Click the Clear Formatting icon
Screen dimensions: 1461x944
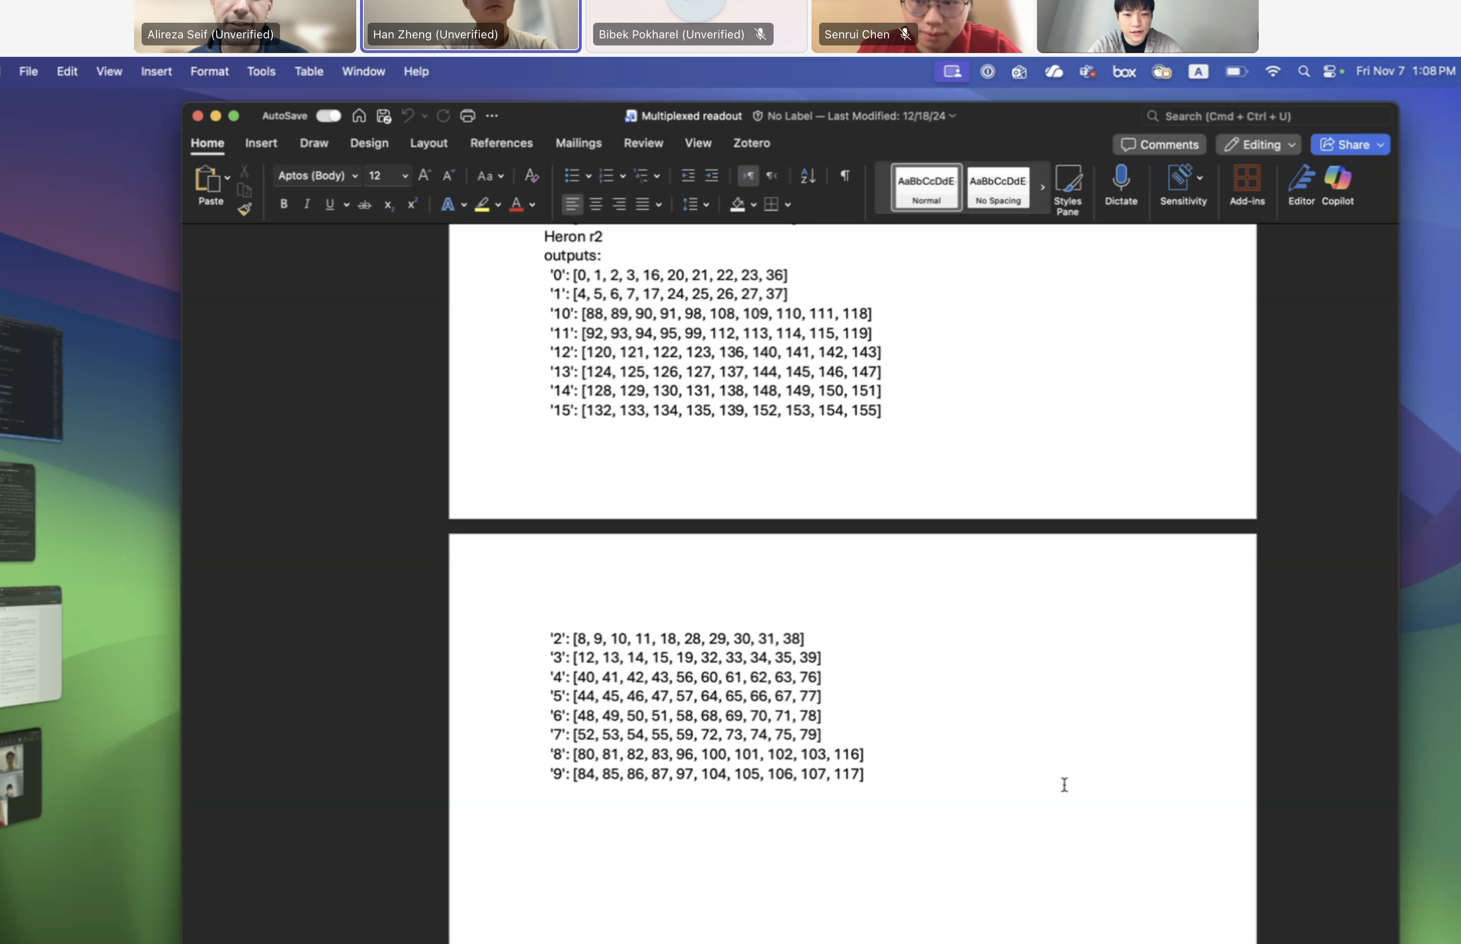pyautogui.click(x=532, y=176)
